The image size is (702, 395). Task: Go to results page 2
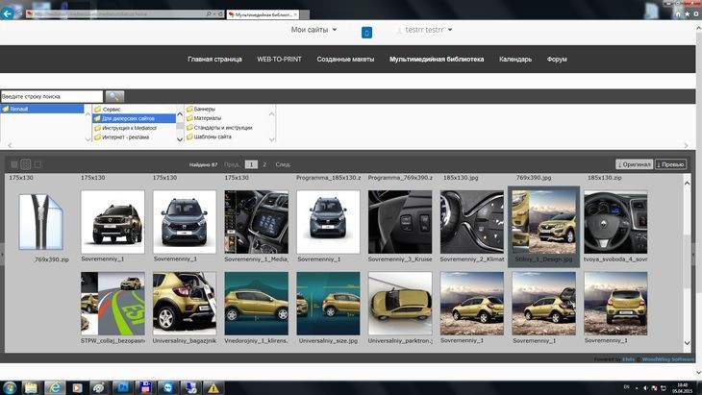pos(265,164)
